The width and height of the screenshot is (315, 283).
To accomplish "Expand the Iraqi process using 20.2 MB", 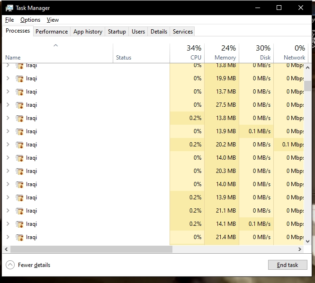I will tap(8, 144).
